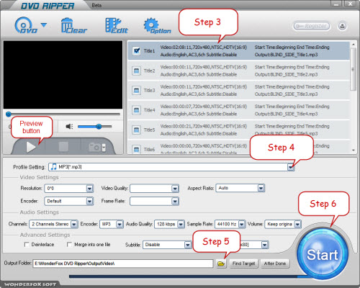The image size is (360, 288).
Task: Enable the Deinterlace checkbox
Action: [27, 244]
